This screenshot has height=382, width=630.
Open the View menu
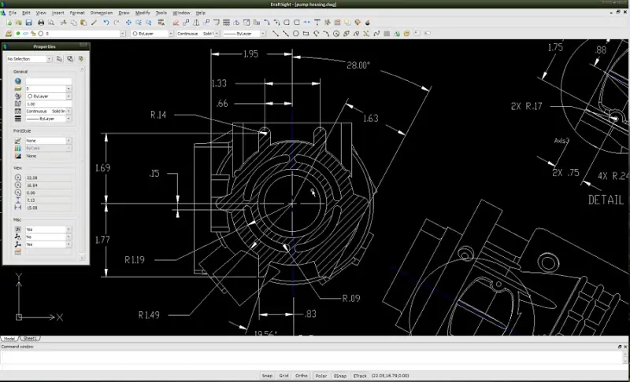pyautogui.click(x=41, y=13)
